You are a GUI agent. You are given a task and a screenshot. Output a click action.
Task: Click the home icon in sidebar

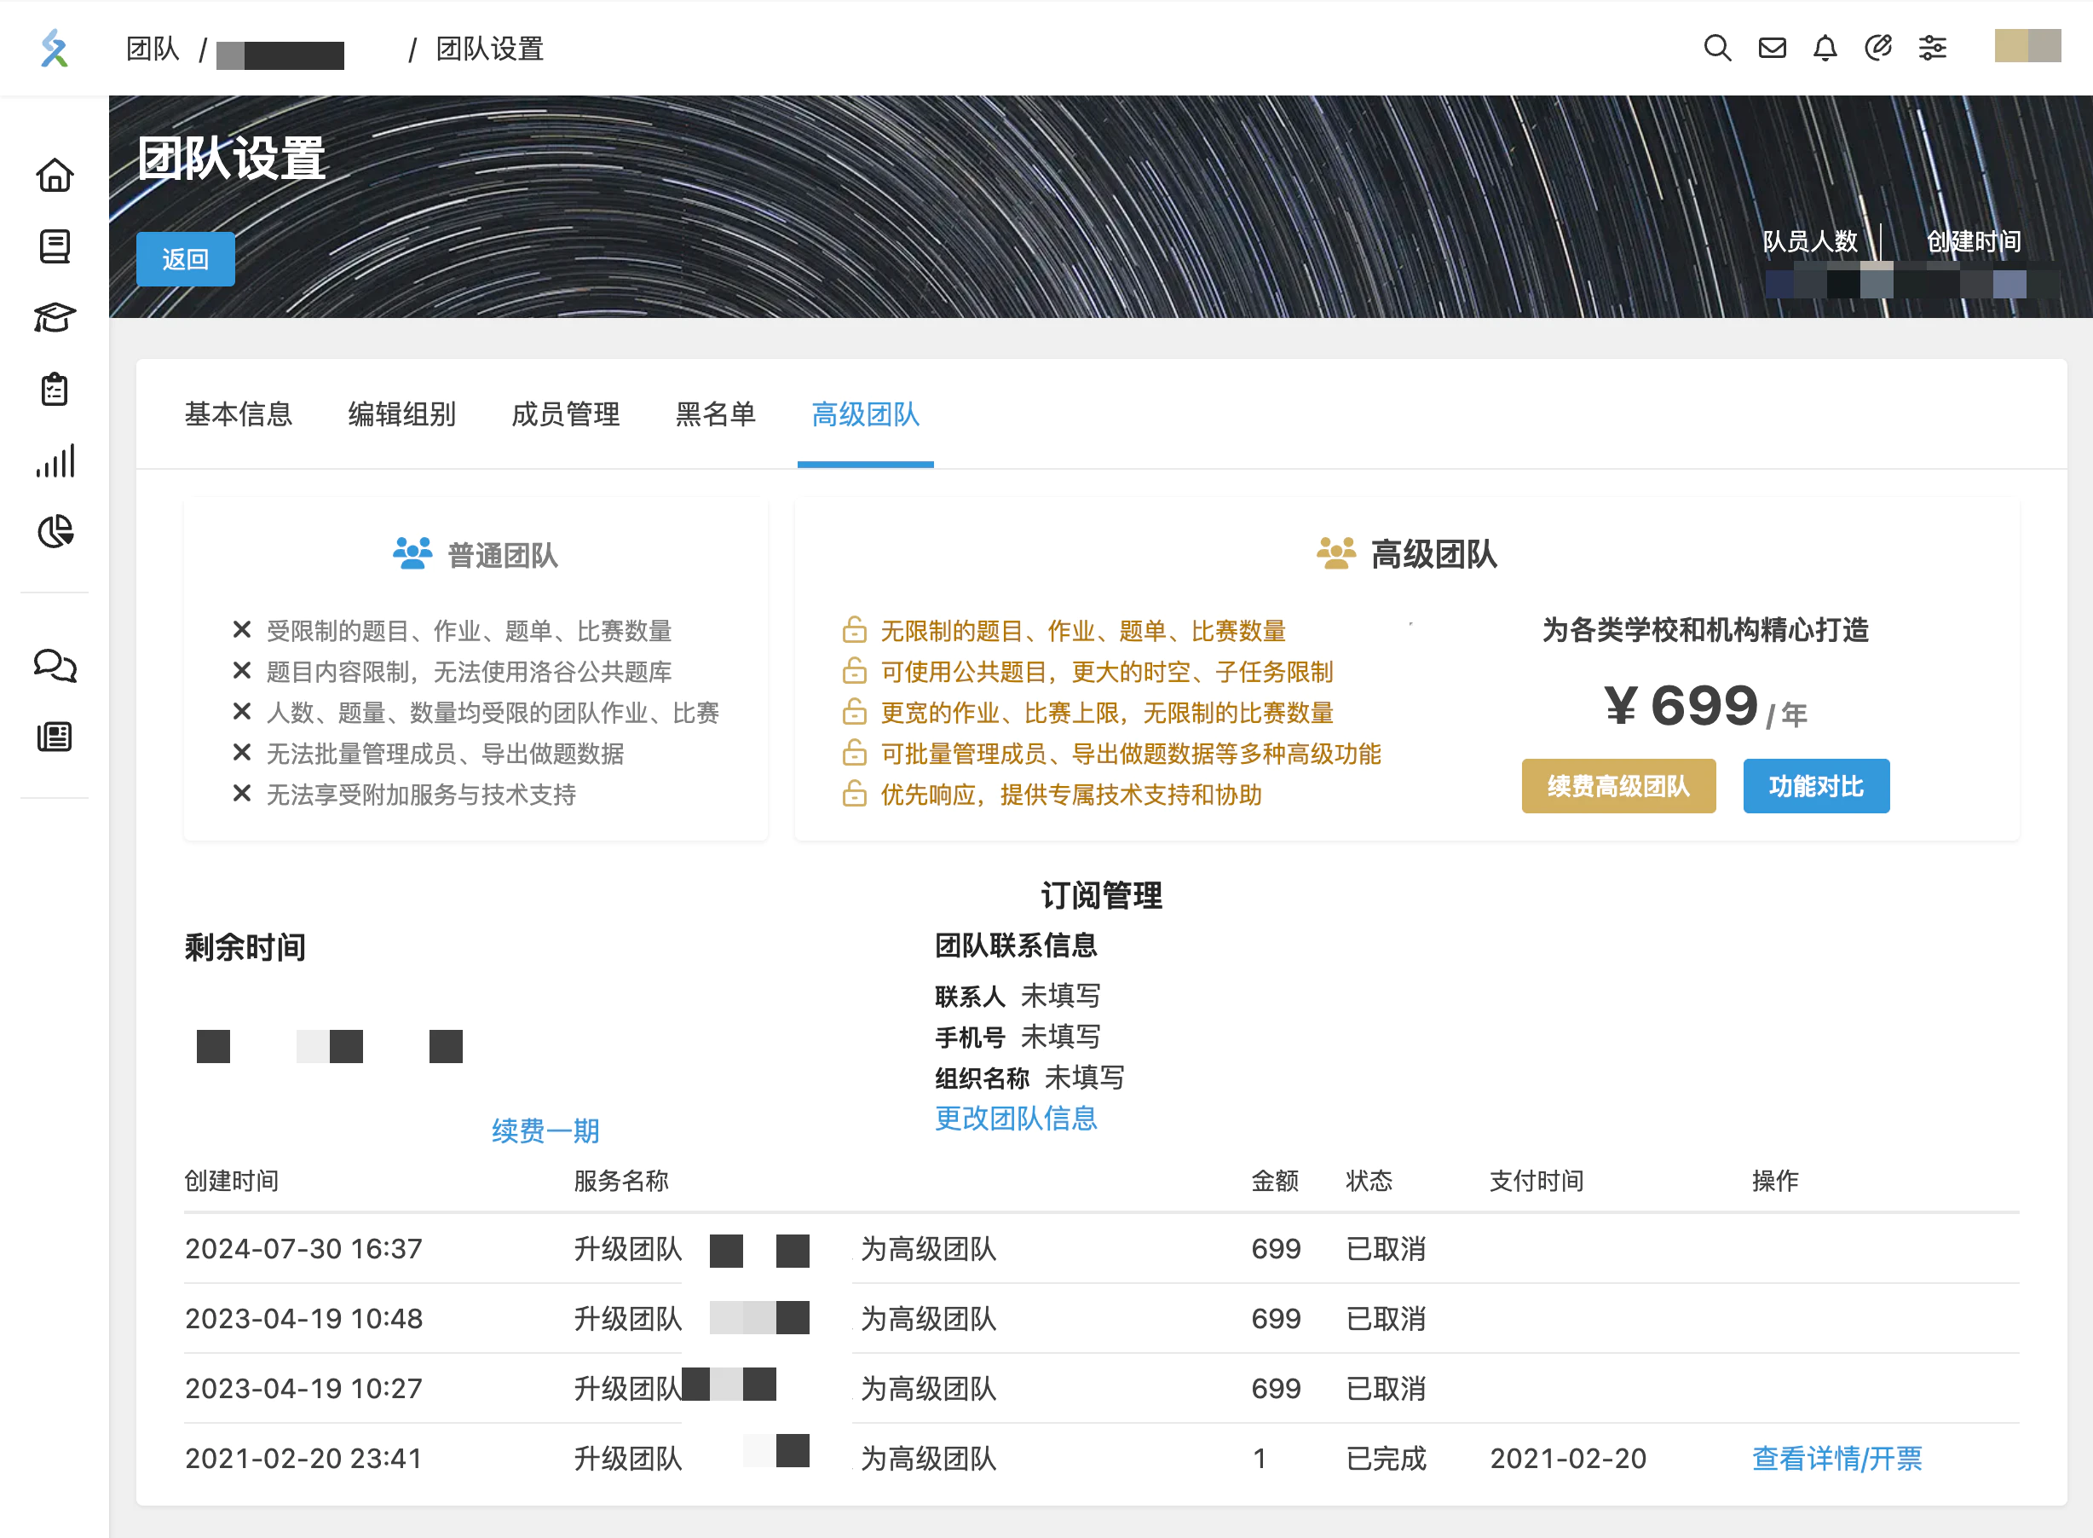55,175
